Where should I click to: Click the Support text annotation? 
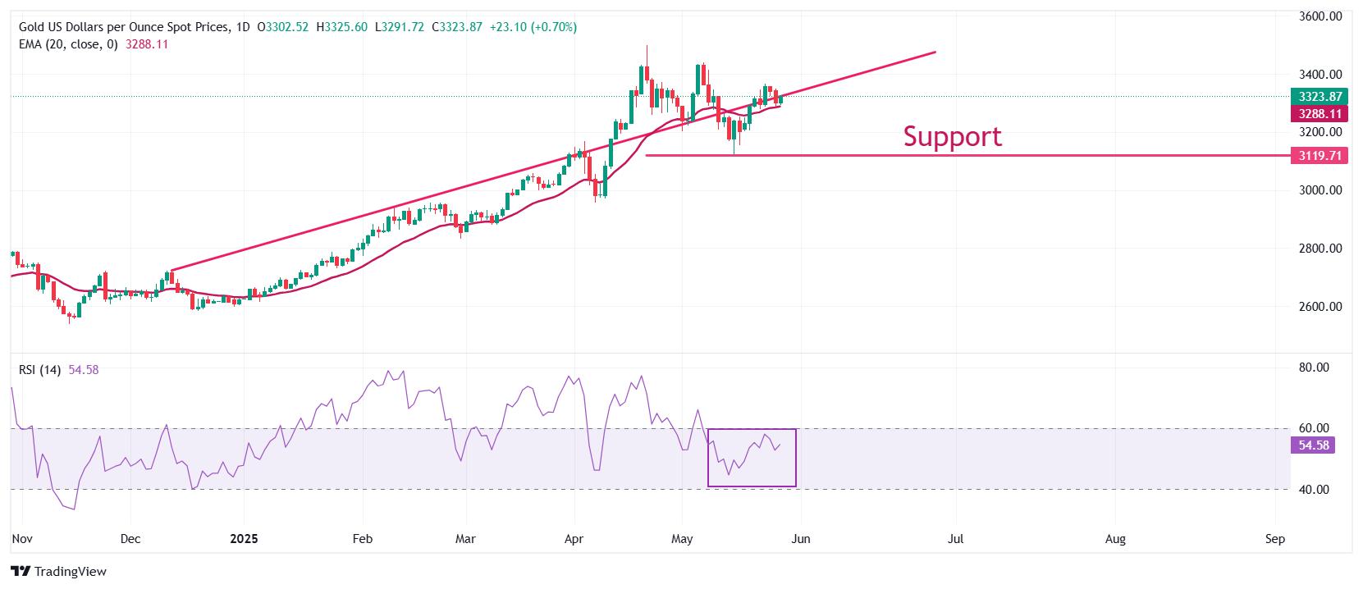[x=952, y=136]
